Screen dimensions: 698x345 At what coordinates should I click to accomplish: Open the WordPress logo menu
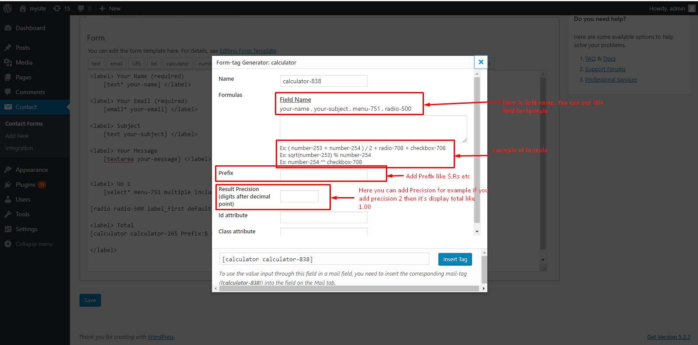click(x=7, y=8)
